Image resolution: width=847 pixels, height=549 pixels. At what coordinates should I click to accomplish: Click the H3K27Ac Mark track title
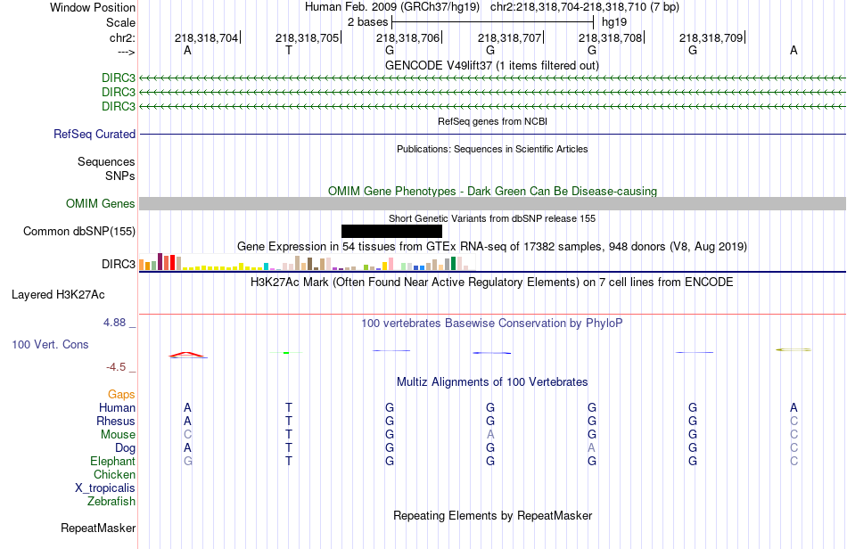click(492, 282)
